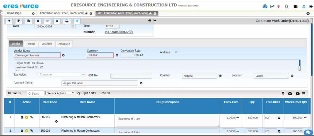314x136 pixels.
Task: Click the Details Search input field
Action: point(35,93)
